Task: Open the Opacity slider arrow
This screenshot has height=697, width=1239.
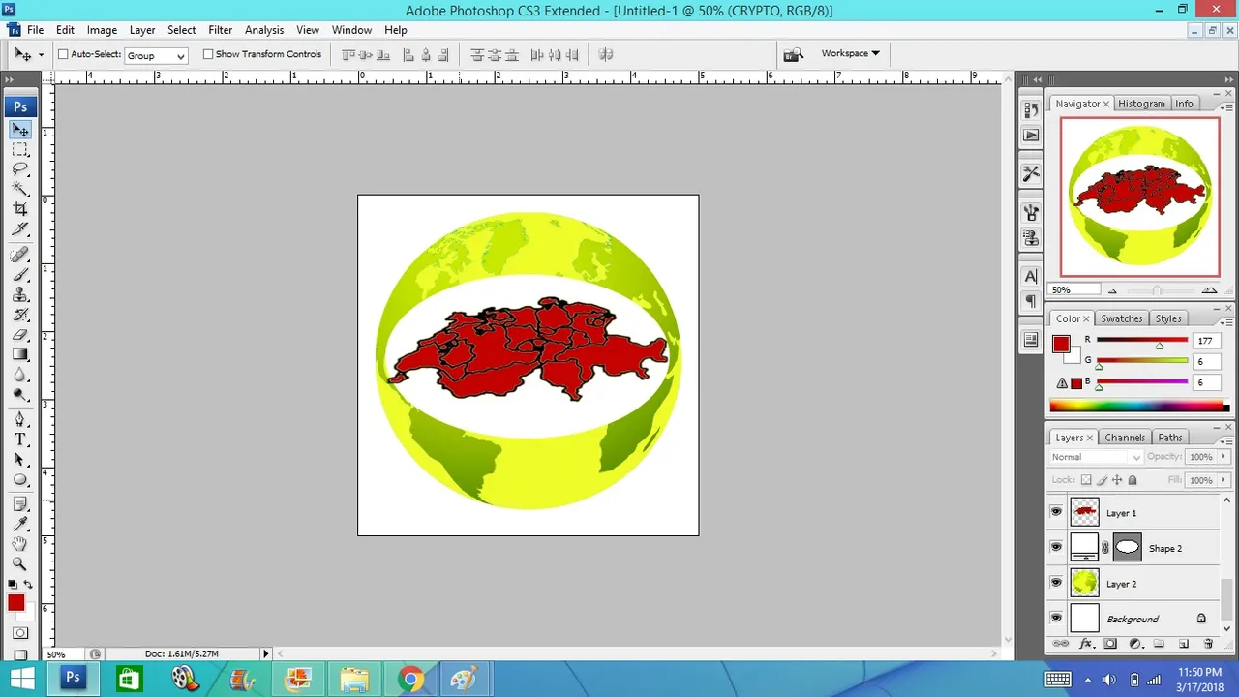Action: pyautogui.click(x=1223, y=457)
